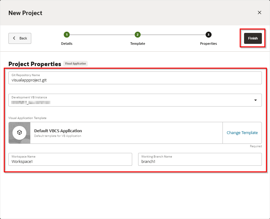Close the New Project dialog

click(259, 13)
